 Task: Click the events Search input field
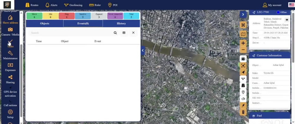point(71,33)
